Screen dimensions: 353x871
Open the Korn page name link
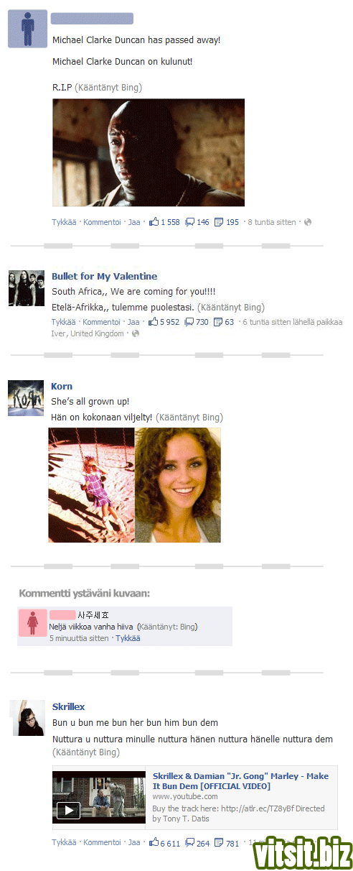click(x=62, y=386)
